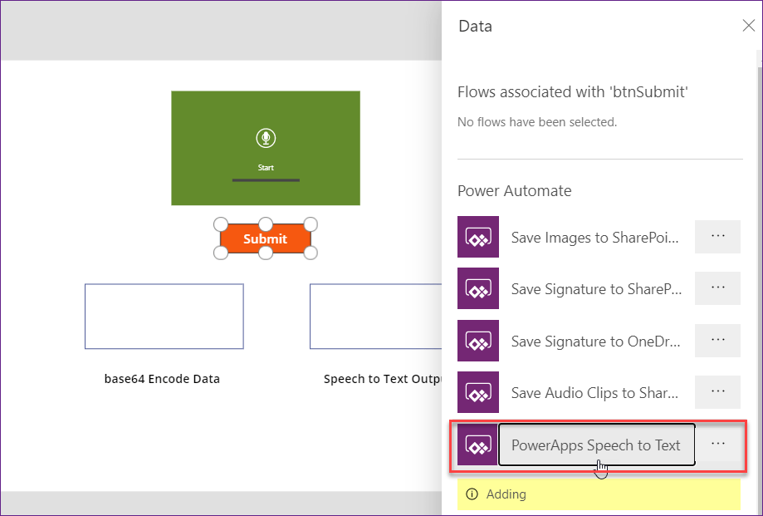Image resolution: width=763 pixels, height=516 pixels.
Task: Open the ellipsis menu for Save Audio Clips flow
Action: click(717, 392)
